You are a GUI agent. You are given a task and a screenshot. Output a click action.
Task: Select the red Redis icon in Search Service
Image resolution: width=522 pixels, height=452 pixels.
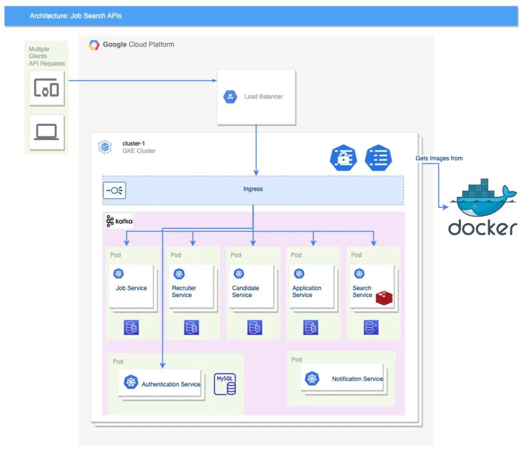(x=383, y=298)
